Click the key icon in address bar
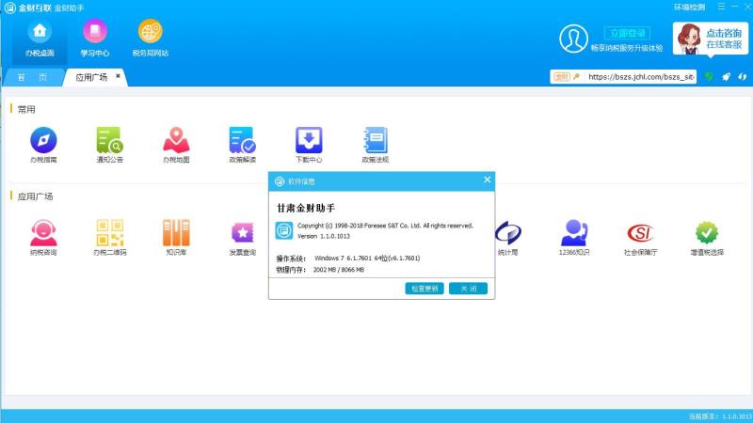Screen dimensions: 753x423 click(x=576, y=77)
